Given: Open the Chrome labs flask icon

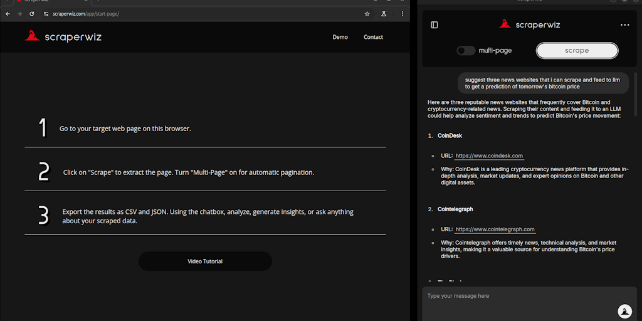Looking at the screenshot, I should pyautogui.click(x=384, y=14).
